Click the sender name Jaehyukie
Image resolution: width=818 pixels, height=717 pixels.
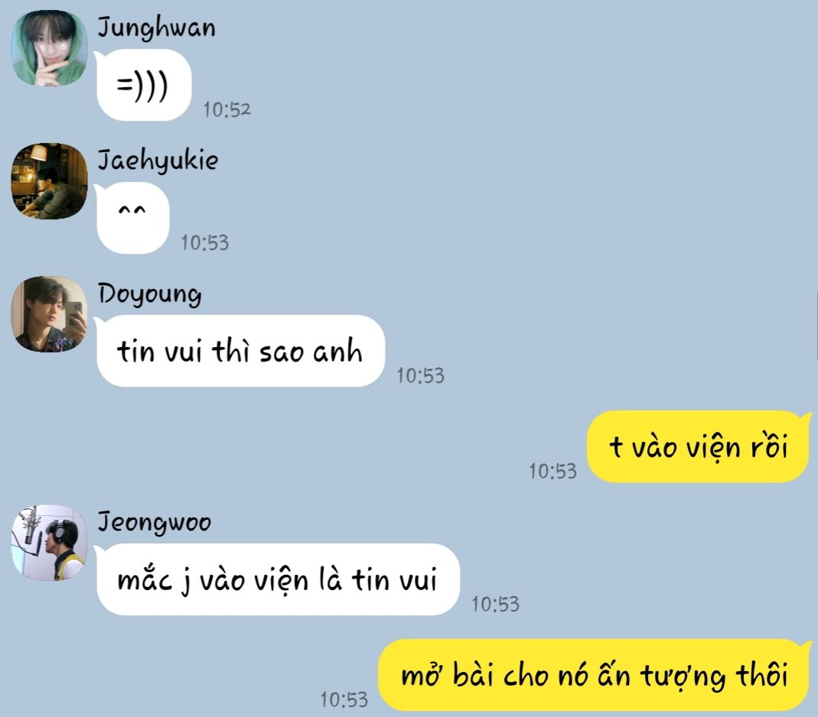158,161
